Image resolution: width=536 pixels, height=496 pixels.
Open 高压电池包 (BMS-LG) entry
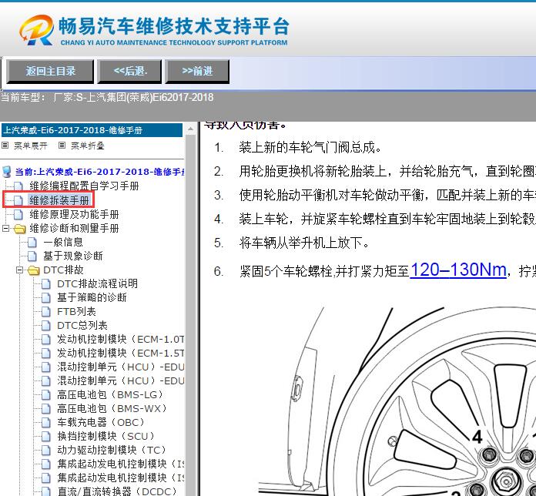tap(111, 395)
